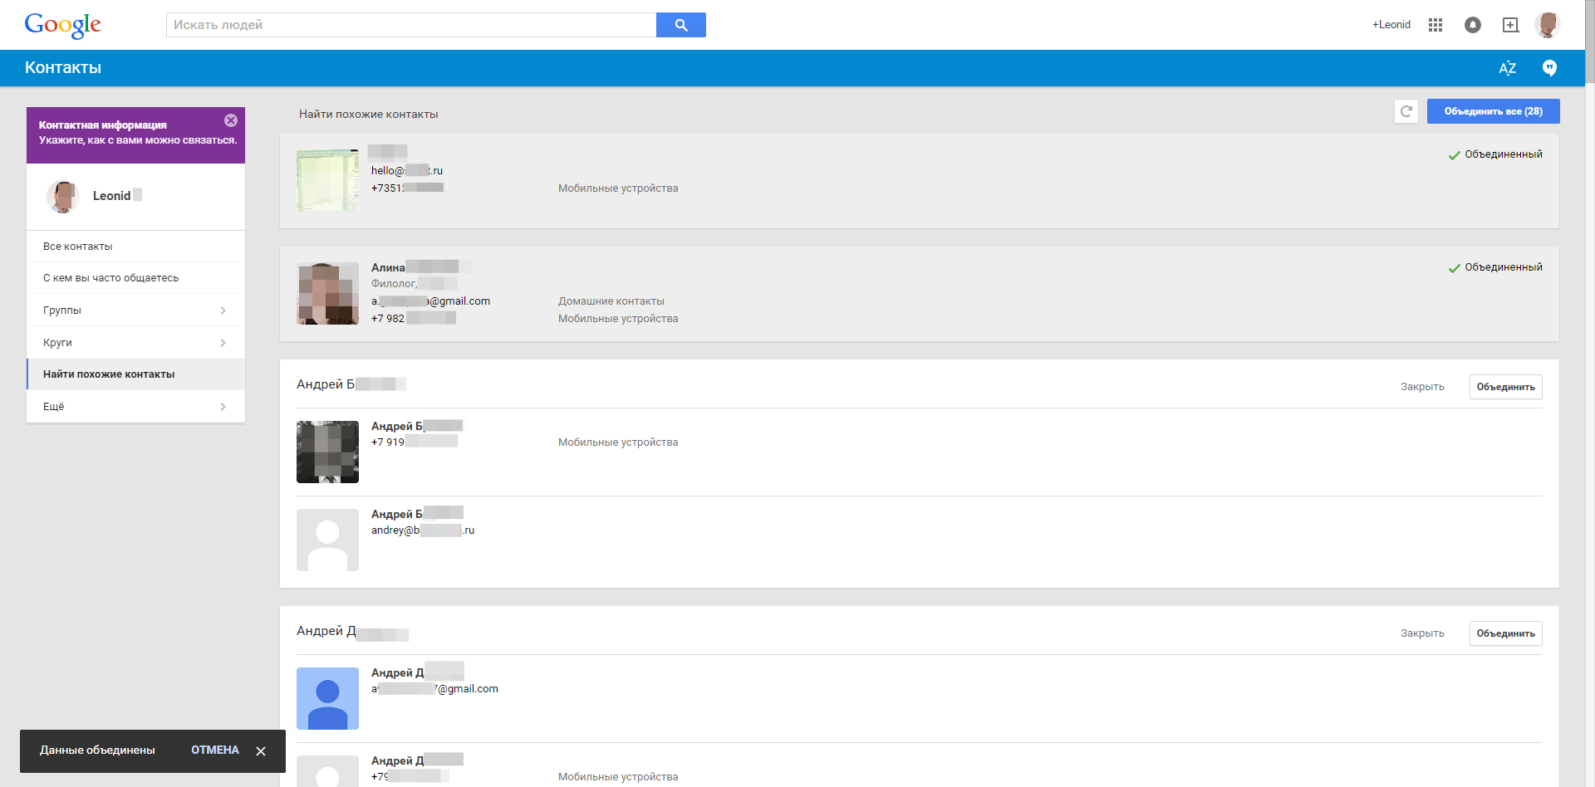The image size is (1595, 787).
Task: Sort contacts using the A-Z icon
Action: point(1508,67)
